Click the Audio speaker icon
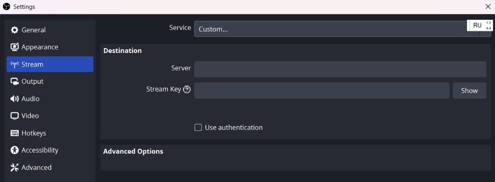This screenshot has width=495, height=182. click(x=15, y=99)
